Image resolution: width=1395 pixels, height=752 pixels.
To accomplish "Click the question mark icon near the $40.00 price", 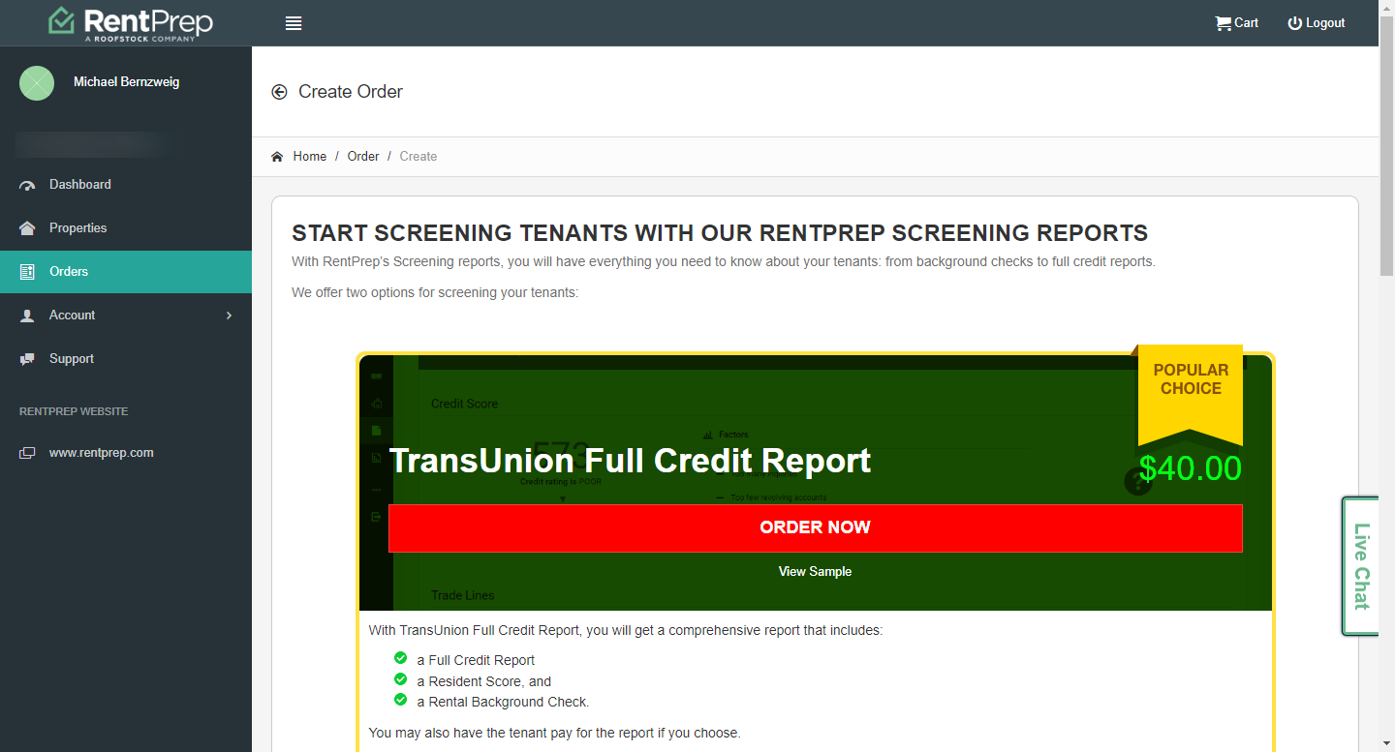I will (1137, 480).
